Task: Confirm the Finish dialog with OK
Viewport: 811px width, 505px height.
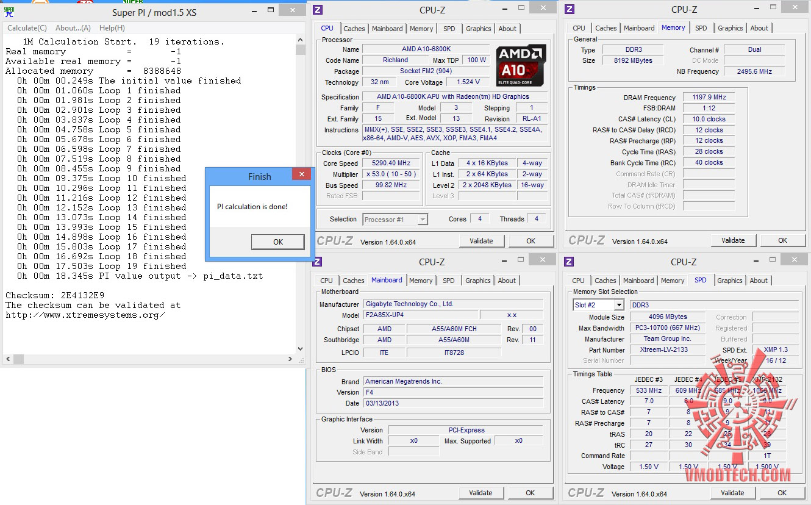Action: coord(278,242)
